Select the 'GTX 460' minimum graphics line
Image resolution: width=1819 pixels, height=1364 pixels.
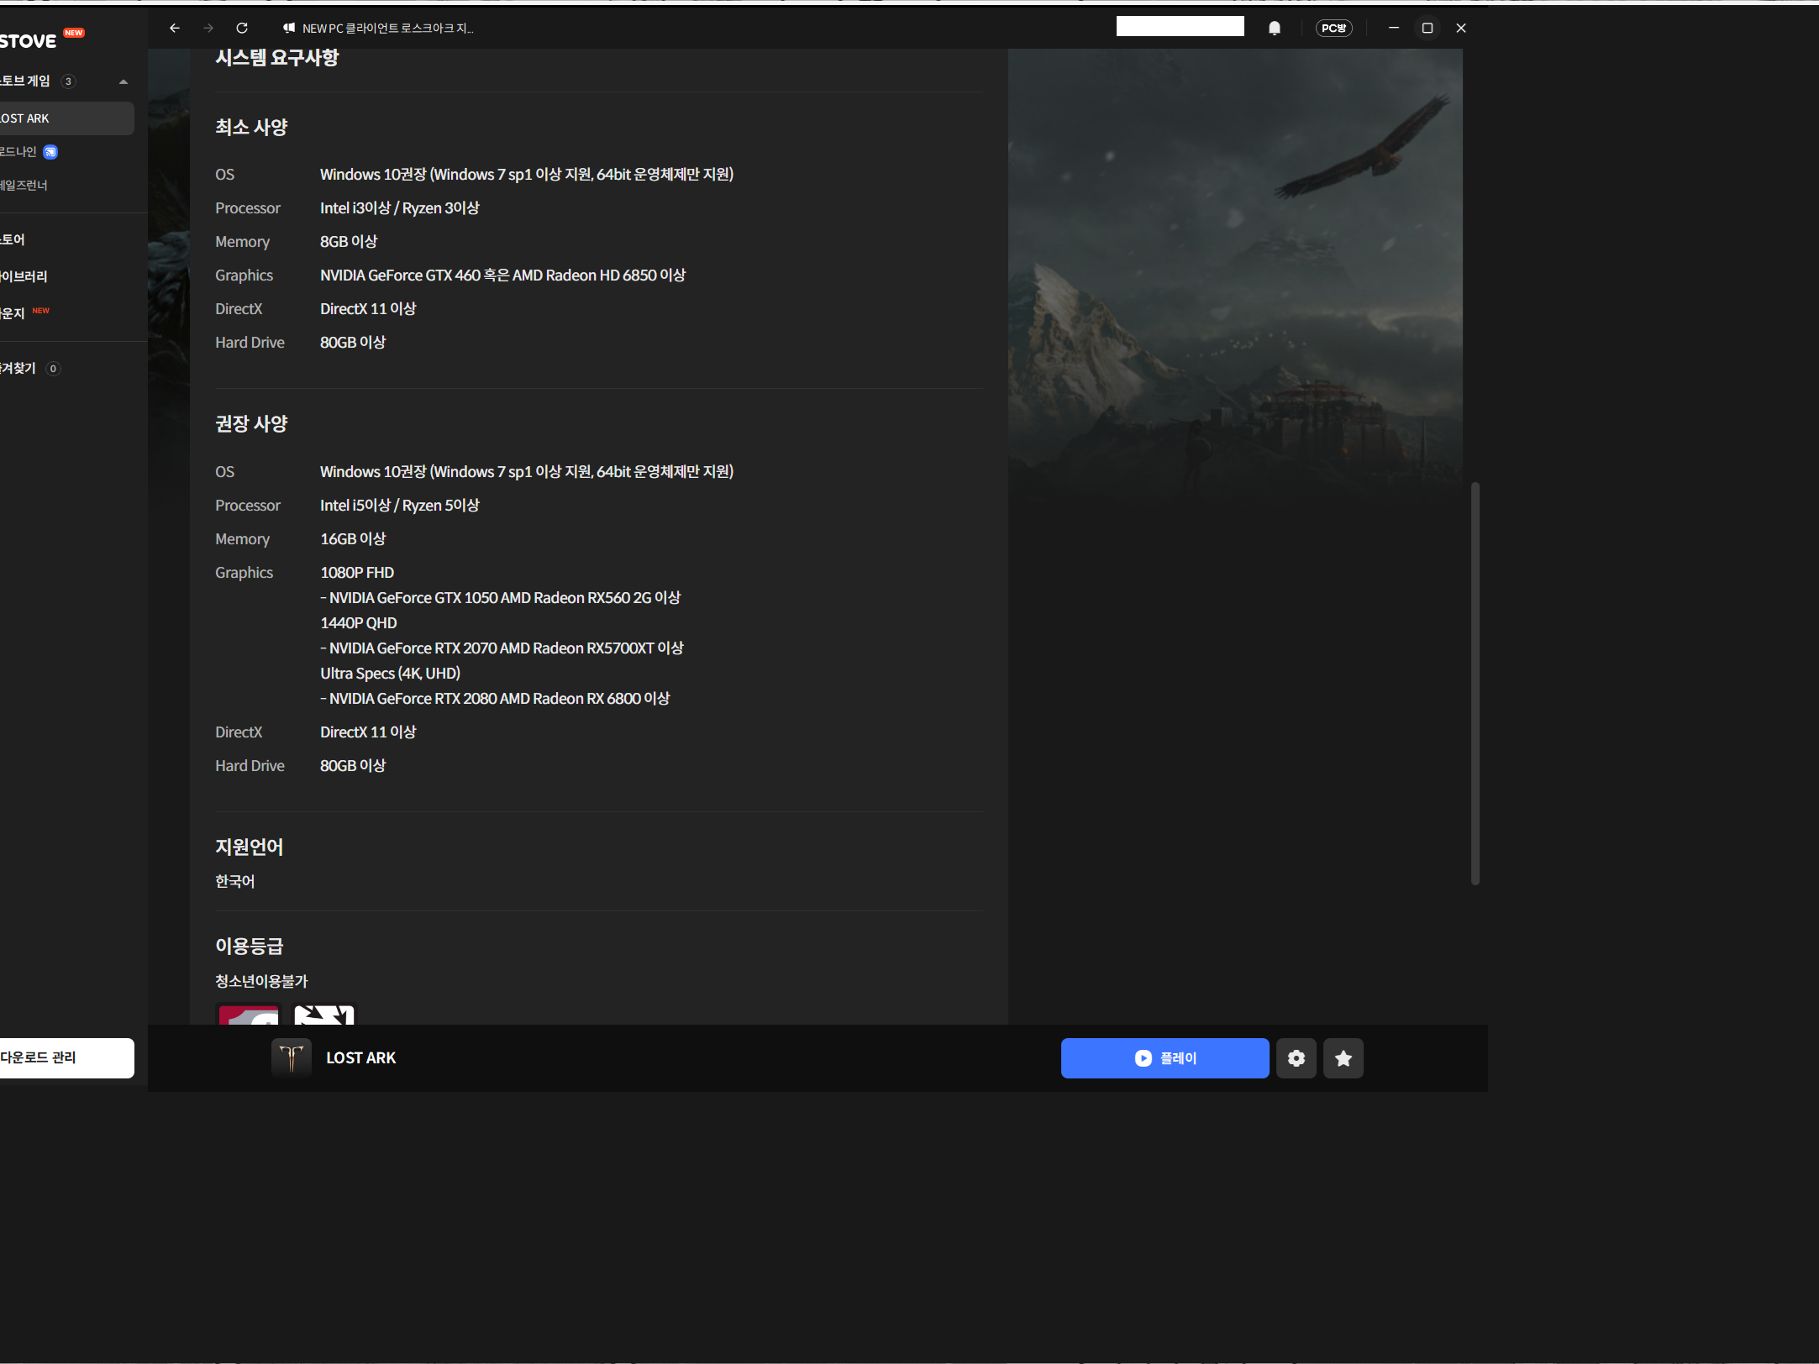point(502,275)
